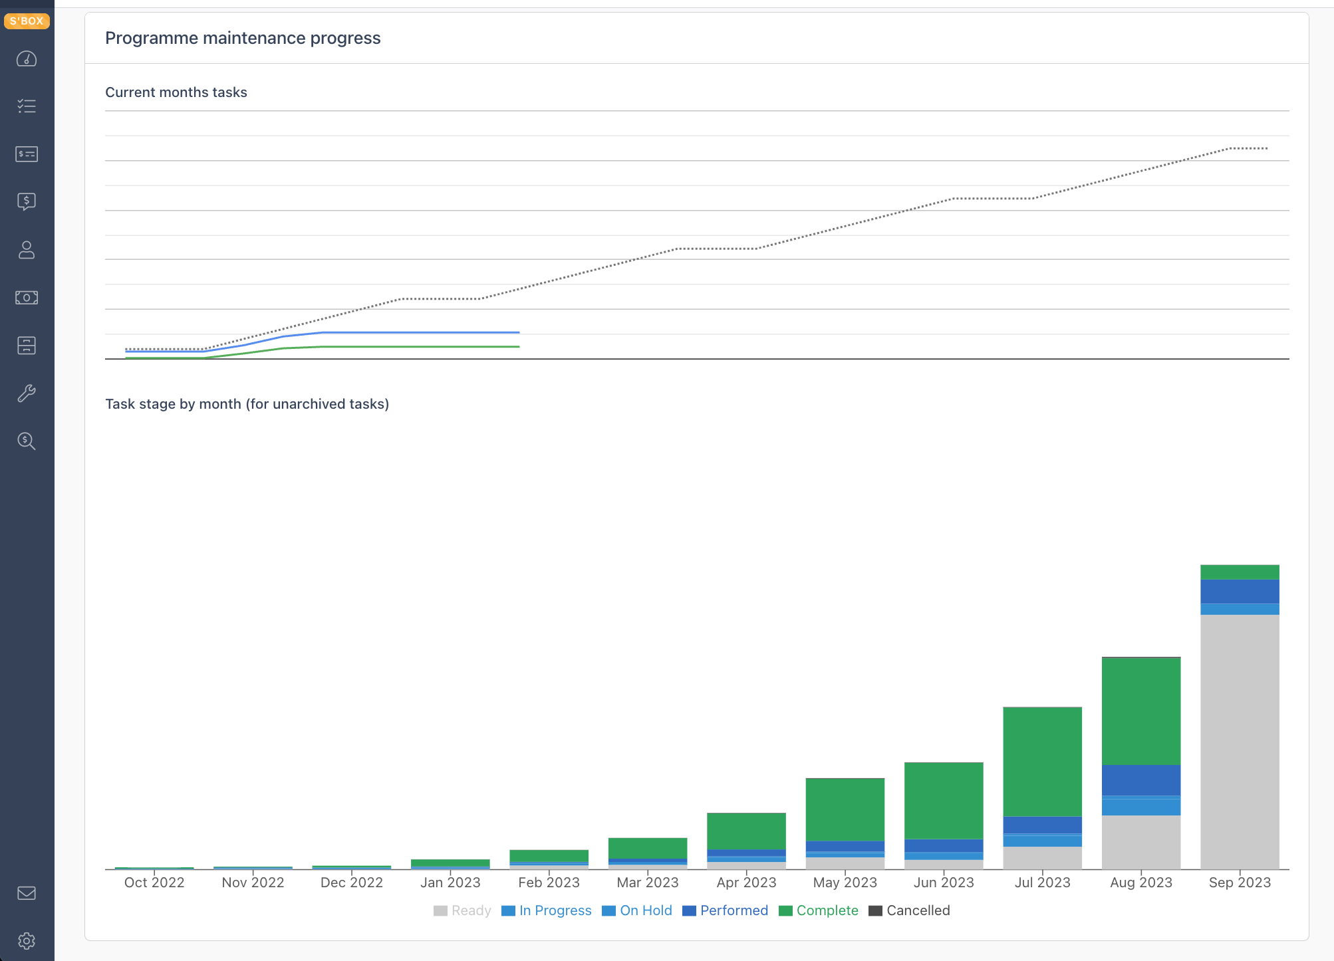Image resolution: width=1334 pixels, height=961 pixels.
Task: Toggle the Ready legend item
Action: [462, 910]
